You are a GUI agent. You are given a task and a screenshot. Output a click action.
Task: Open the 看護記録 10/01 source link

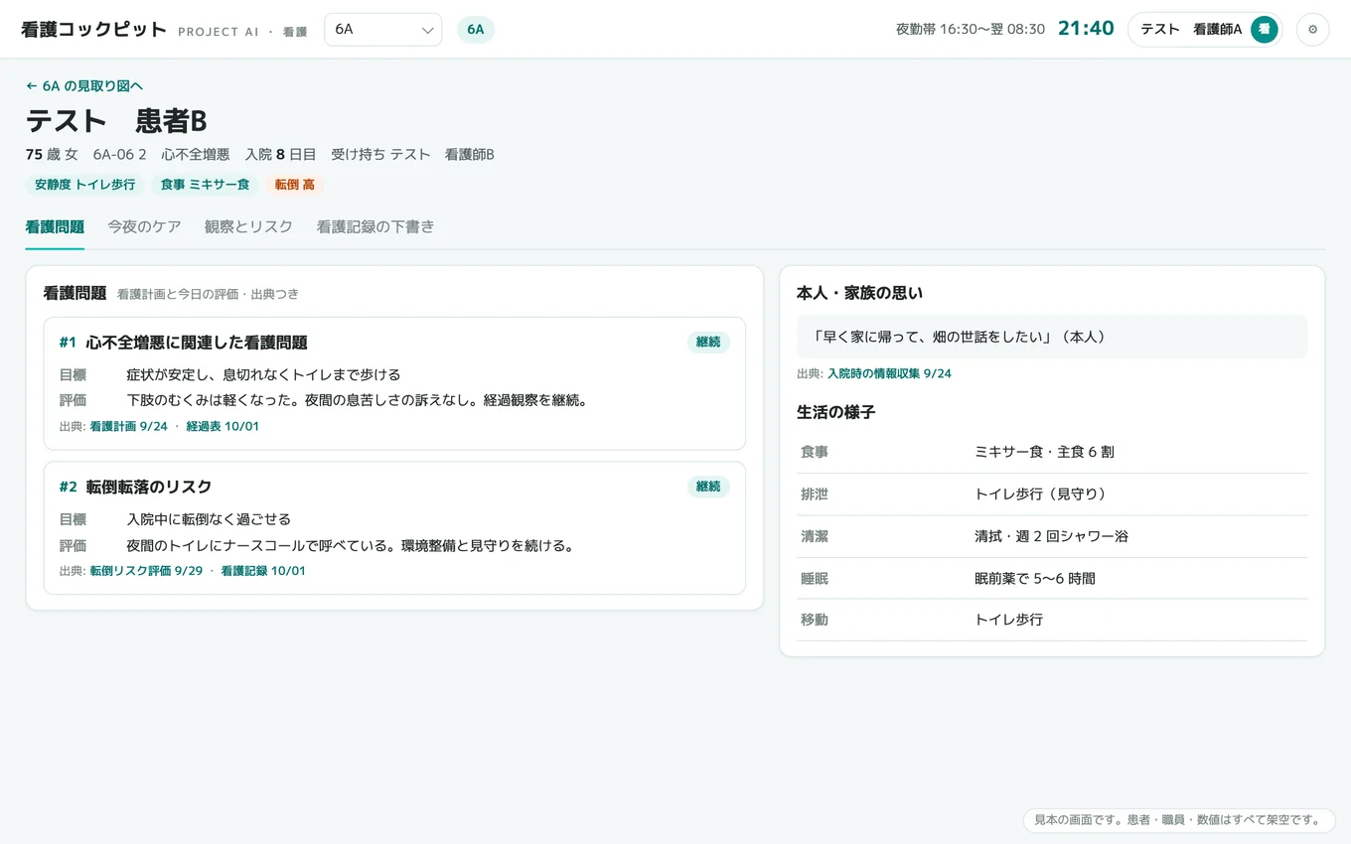tap(263, 572)
